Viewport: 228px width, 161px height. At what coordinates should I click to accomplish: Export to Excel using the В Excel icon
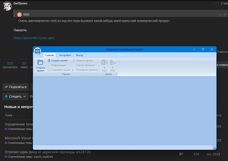pyautogui.click(x=104, y=65)
